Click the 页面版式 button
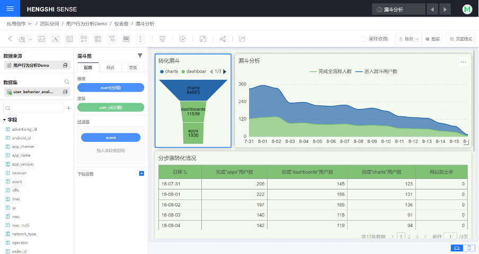 460,39
